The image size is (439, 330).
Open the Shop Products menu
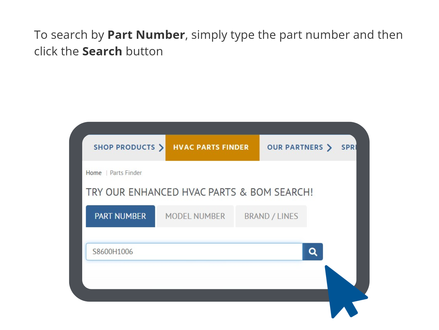coord(124,147)
